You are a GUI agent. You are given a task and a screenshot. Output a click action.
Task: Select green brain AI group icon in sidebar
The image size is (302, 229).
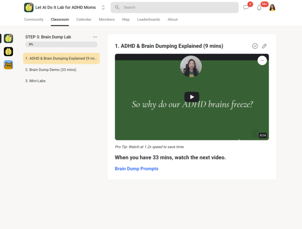[8, 39]
